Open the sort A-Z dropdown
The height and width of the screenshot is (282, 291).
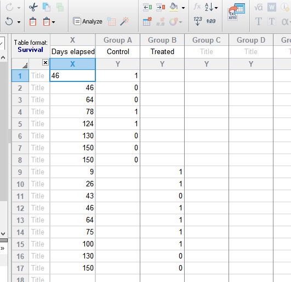pos(216,8)
